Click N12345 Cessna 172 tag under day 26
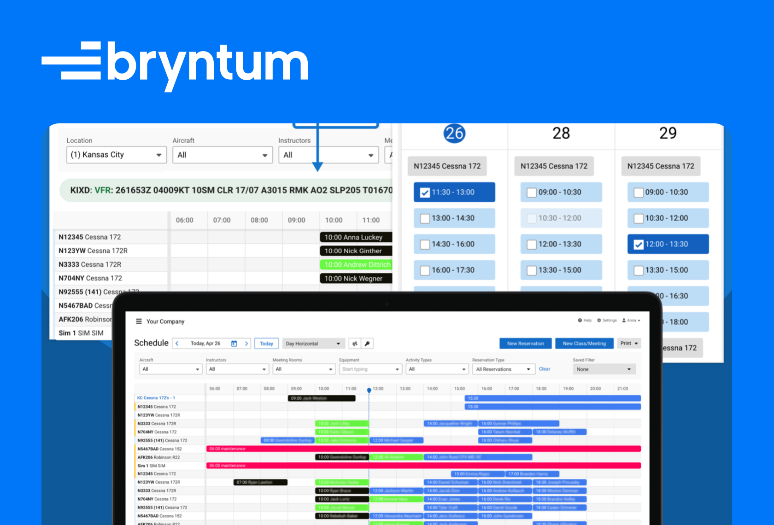The width and height of the screenshot is (774, 525). [x=447, y=166]
